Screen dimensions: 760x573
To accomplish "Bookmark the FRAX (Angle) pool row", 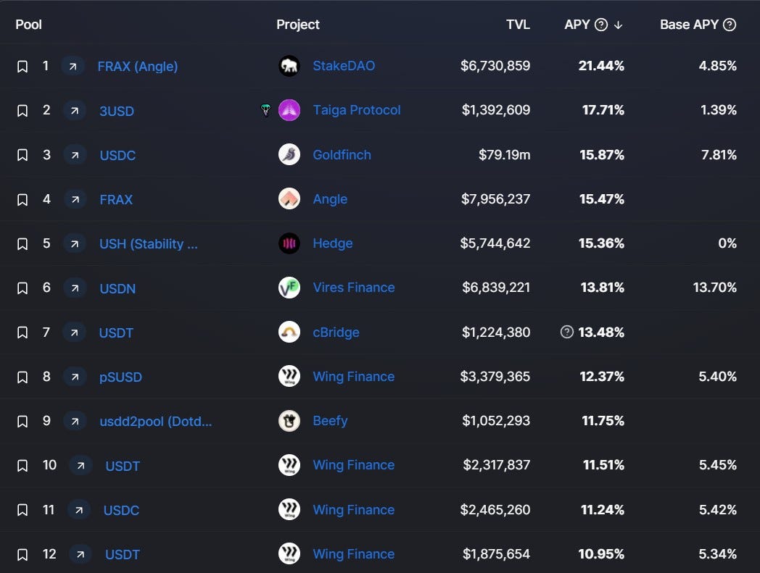I will (22, 67).
